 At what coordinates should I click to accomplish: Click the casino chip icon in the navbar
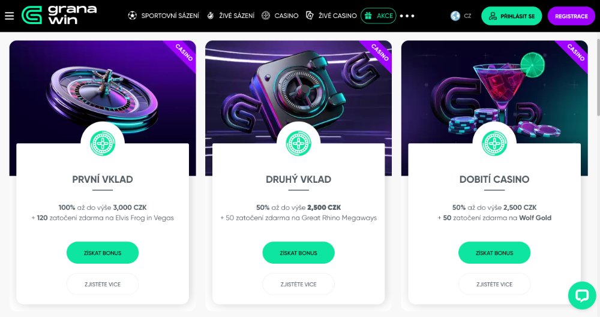pos(266,16)
